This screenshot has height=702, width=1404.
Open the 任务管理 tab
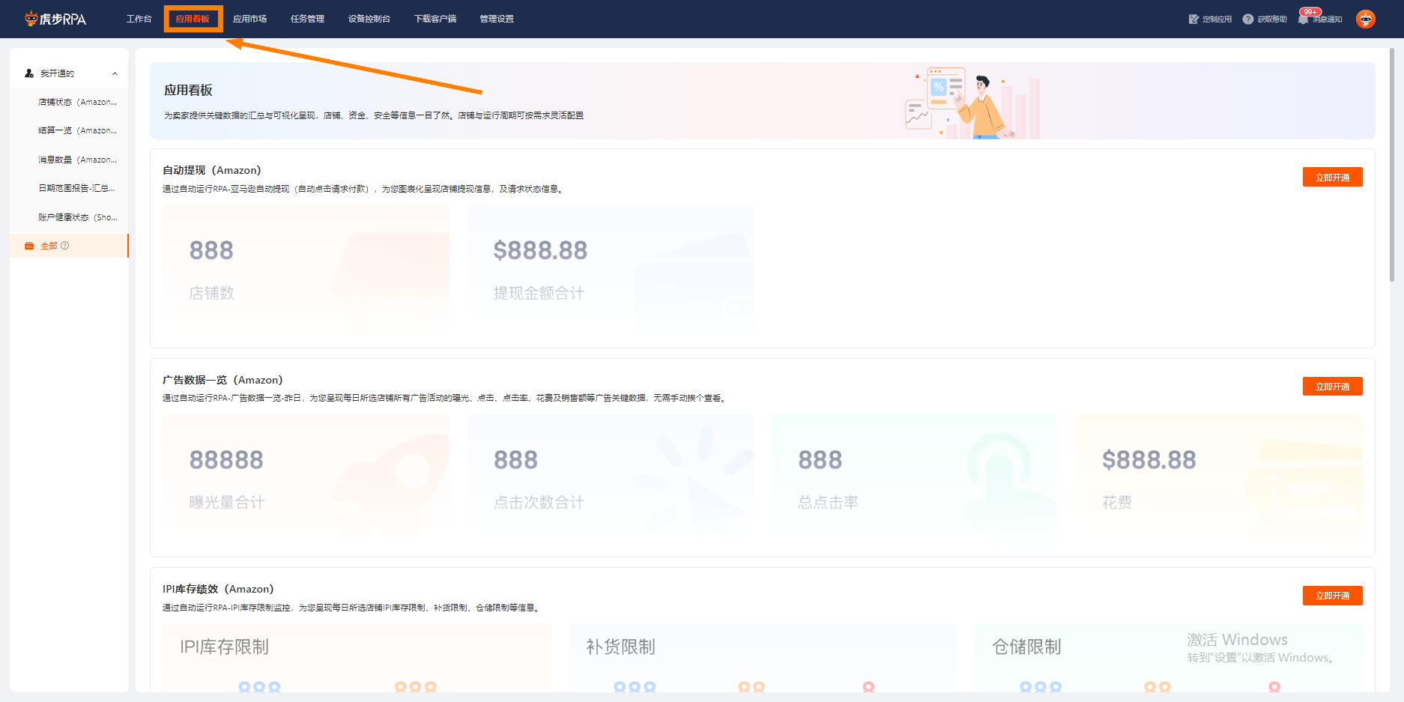pyautogui.click(x=307, y=19)
